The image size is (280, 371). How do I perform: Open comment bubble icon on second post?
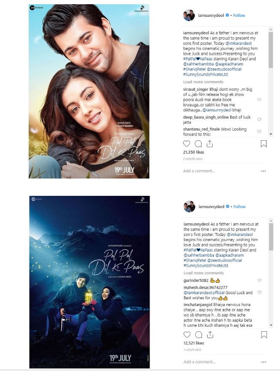pos(199,335)
